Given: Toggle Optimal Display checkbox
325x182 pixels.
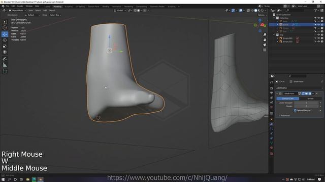Looking at the screenshot, I should pos(295,110).
